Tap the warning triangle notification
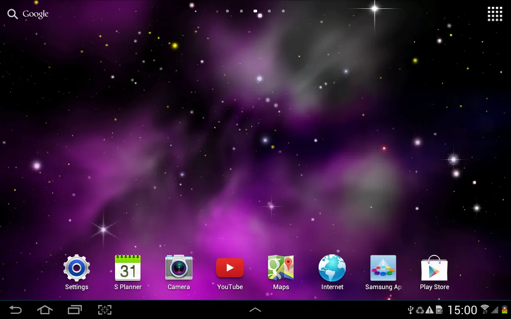This screenshot has width=511, height=319. (x=430, y=310)
